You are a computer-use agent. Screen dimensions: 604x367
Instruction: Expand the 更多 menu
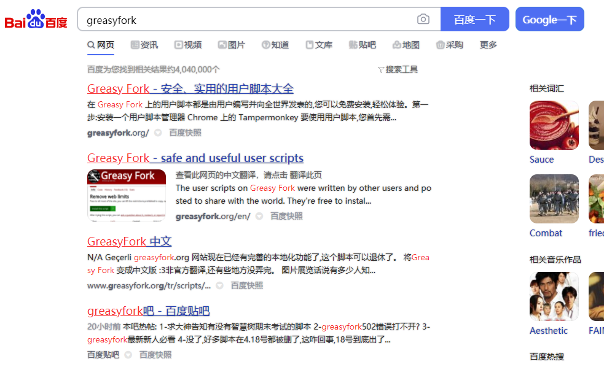(x=488, y=45)
